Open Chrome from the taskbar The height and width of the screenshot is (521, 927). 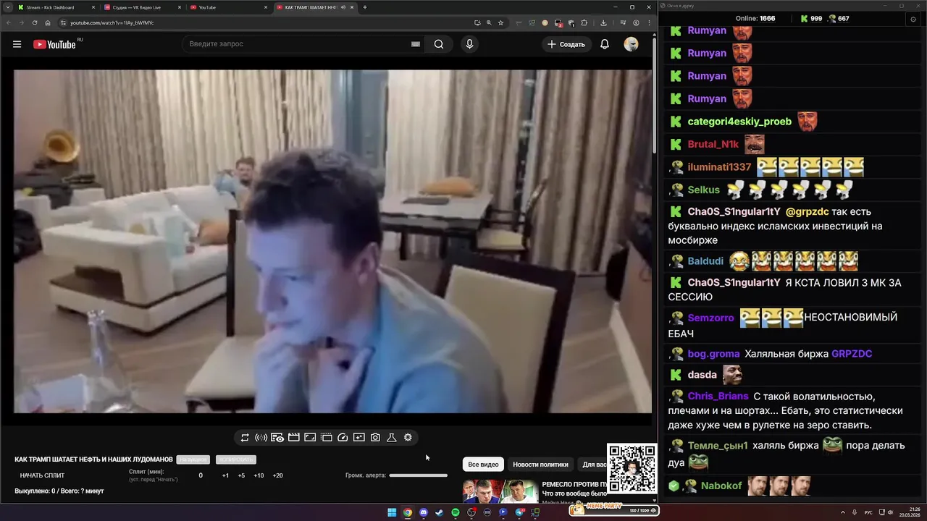click(408, 512)
